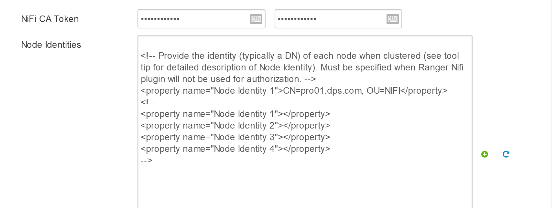This screenshot has height=208, width=557.
Task: Click keyboard icon in first NiFi CA Token field
Action: (256, 19)
